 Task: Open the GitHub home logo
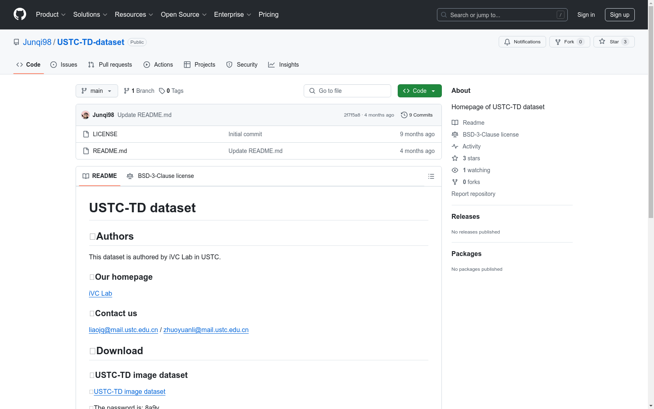pyautogui.click(x=20, y=14)
